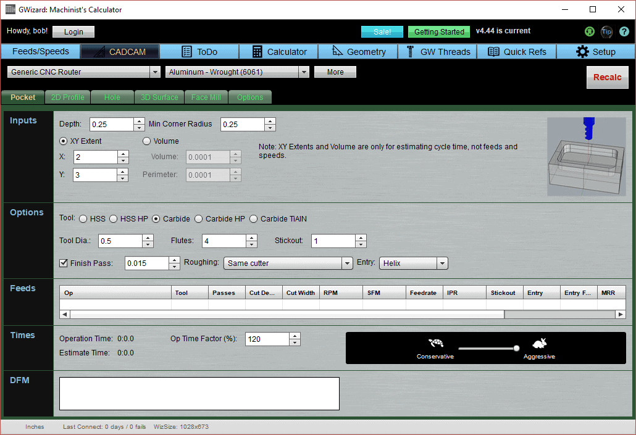
Task: Open the Generic CNC Router machine dropdown
Action: click(155, 72)
